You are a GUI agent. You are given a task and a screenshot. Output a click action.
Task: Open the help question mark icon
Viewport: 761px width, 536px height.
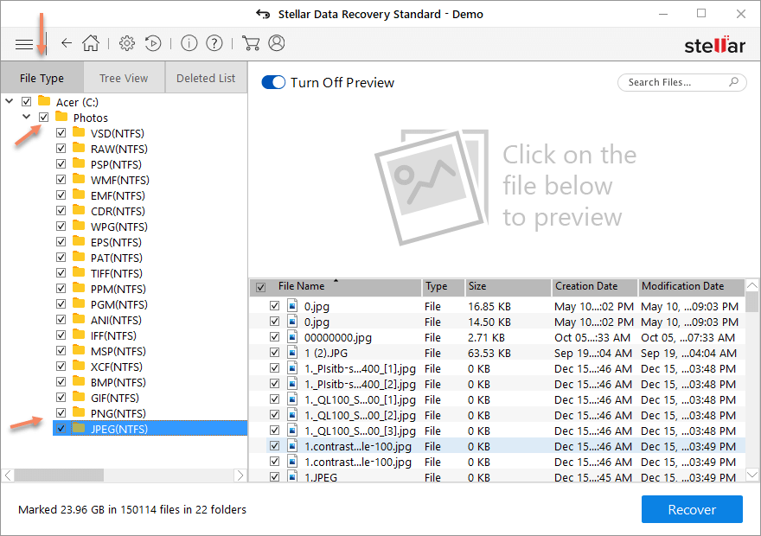click(214, 43)
